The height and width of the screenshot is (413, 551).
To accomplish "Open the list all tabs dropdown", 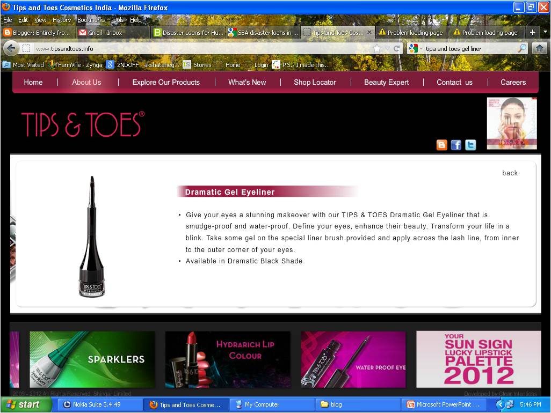I will (x=546, y=32).
